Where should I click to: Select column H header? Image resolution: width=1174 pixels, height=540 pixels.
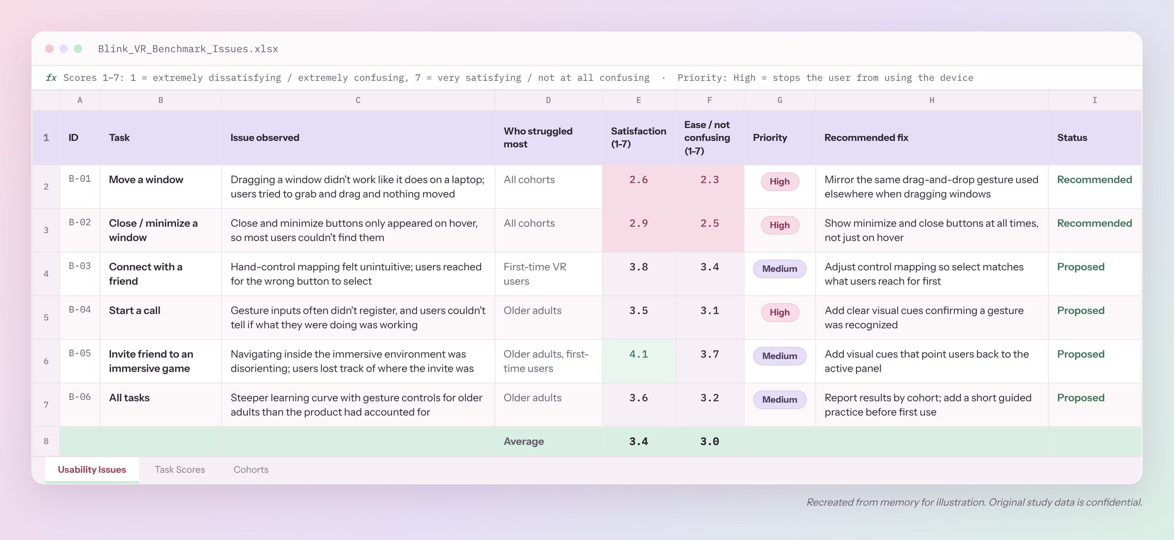pos(932,100)
